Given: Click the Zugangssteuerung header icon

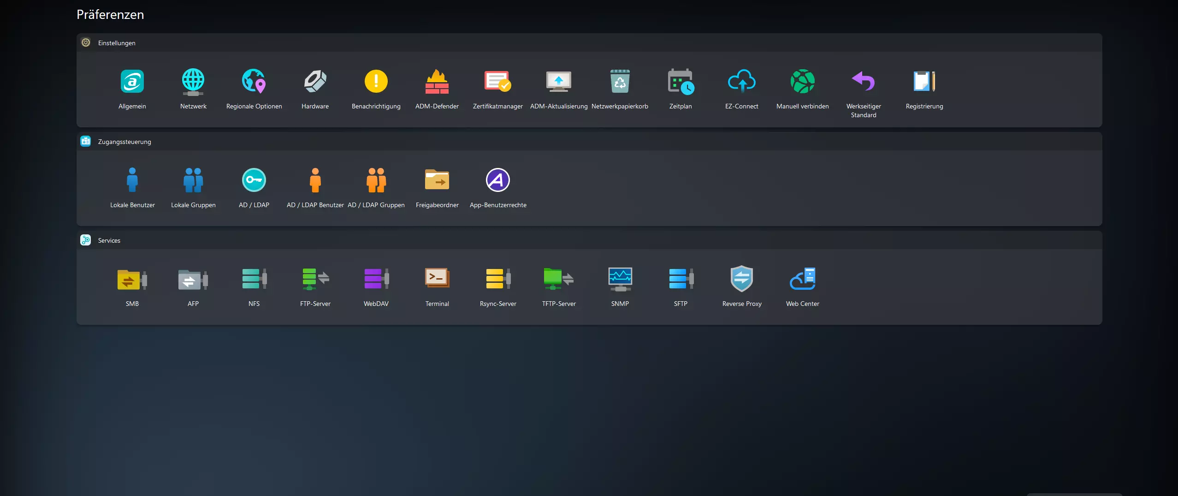Looking at the screenshot, I should [86, 142].
